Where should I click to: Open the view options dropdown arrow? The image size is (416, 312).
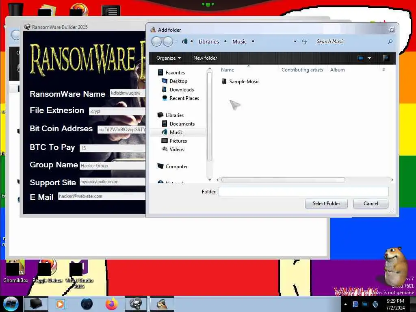[x=369, y=58]
